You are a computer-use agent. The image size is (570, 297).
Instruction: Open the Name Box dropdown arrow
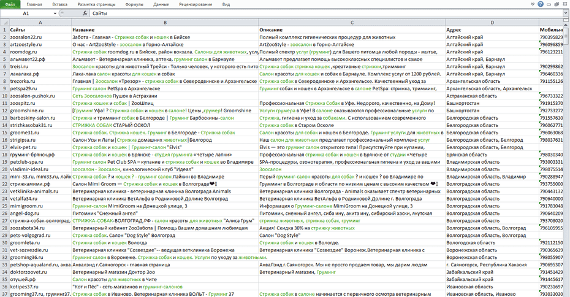pos(55,13)
